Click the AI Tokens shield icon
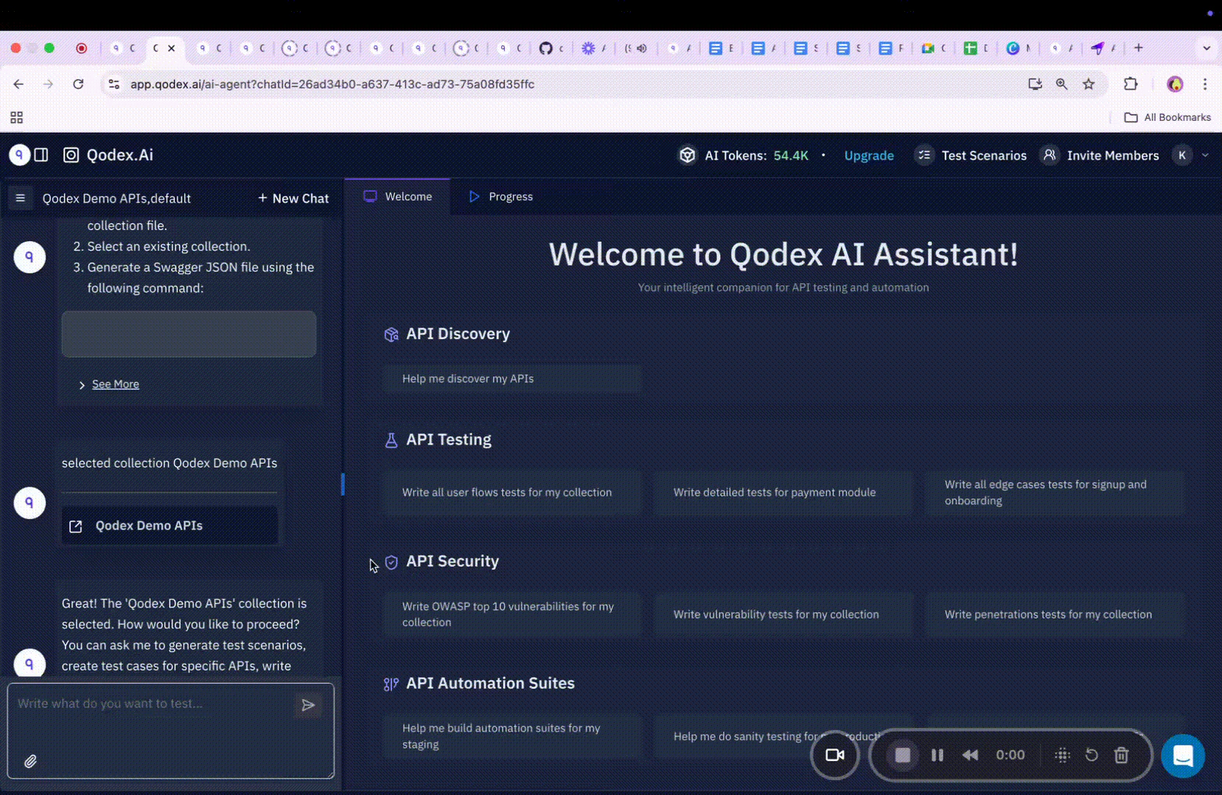This screenshot has height=795, width=1222. pos(688,155)
